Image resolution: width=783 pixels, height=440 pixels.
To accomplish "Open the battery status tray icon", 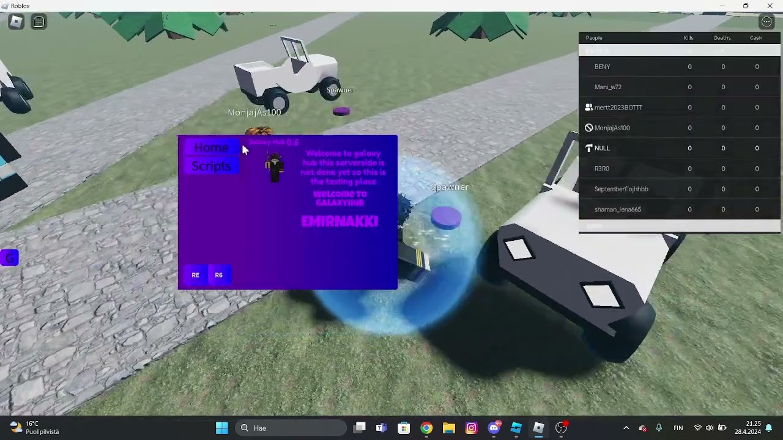I will [x=722, y=428].
